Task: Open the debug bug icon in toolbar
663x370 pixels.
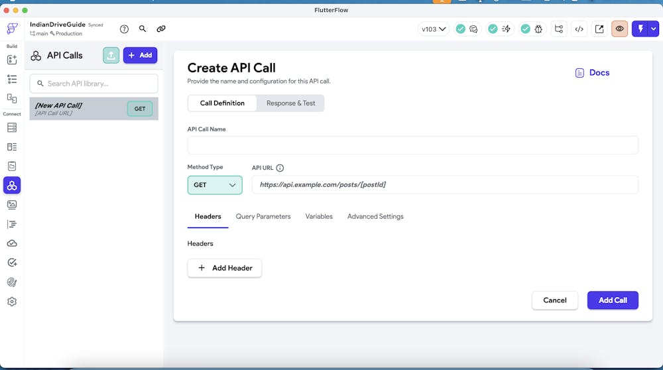Action: coord(538,29)
